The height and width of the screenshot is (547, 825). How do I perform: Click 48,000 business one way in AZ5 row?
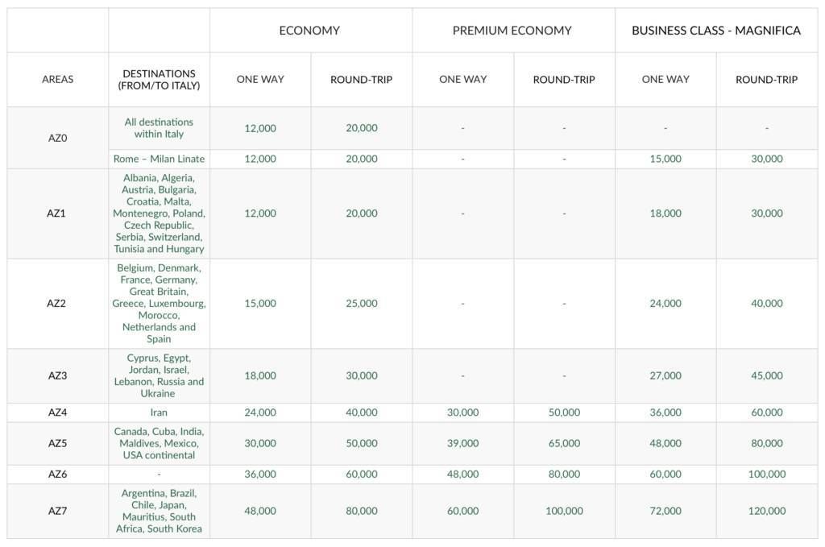(x=665, y=443)
